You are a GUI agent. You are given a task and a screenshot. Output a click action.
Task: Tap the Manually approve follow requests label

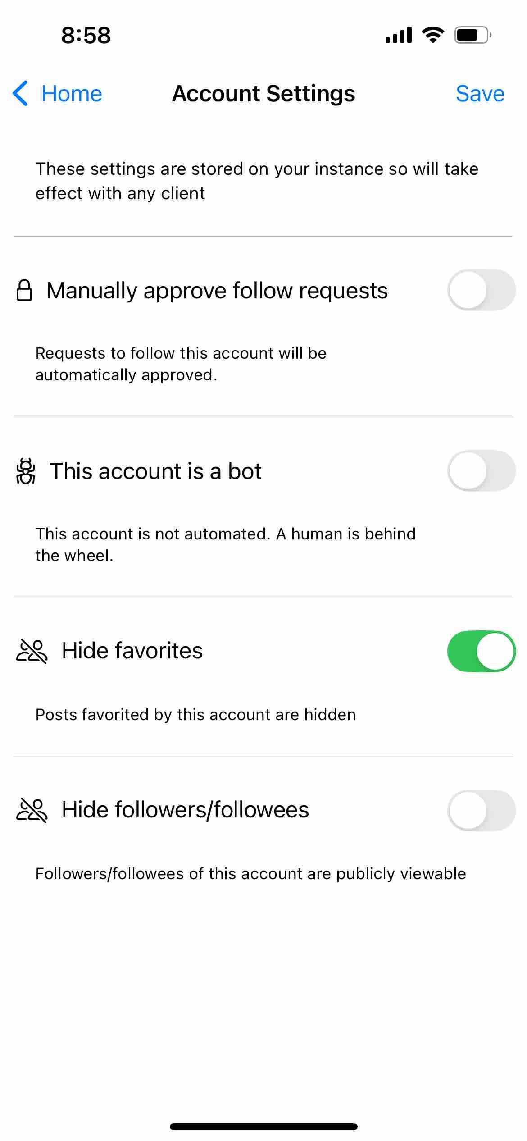[217, 291]
